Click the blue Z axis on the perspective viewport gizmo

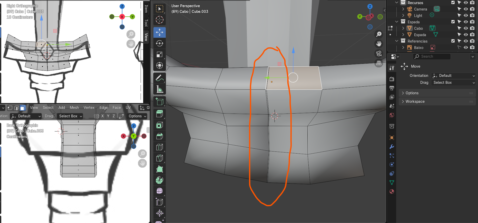click(370, 6)
